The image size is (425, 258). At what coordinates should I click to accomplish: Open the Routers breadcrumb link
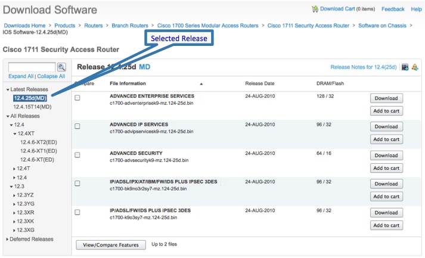point(94,26)
